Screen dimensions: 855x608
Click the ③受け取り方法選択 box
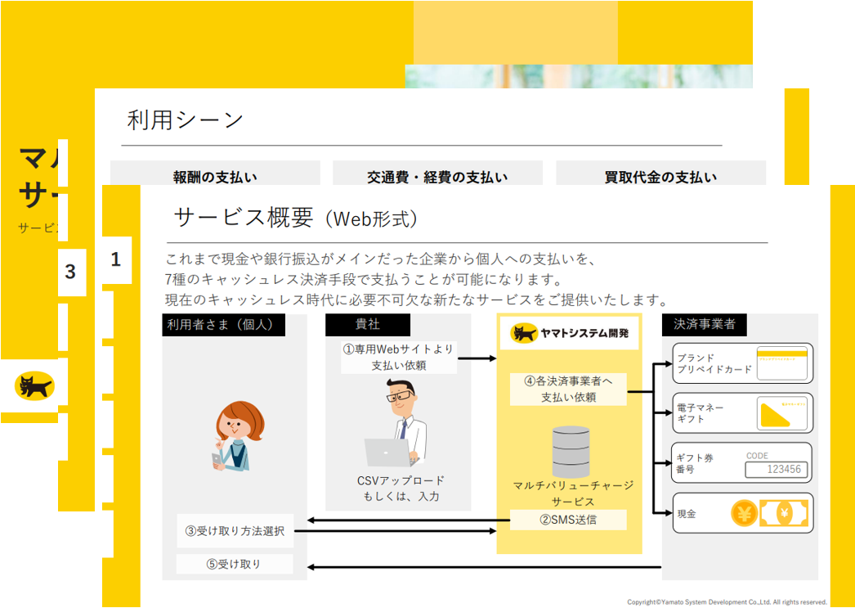235,531
